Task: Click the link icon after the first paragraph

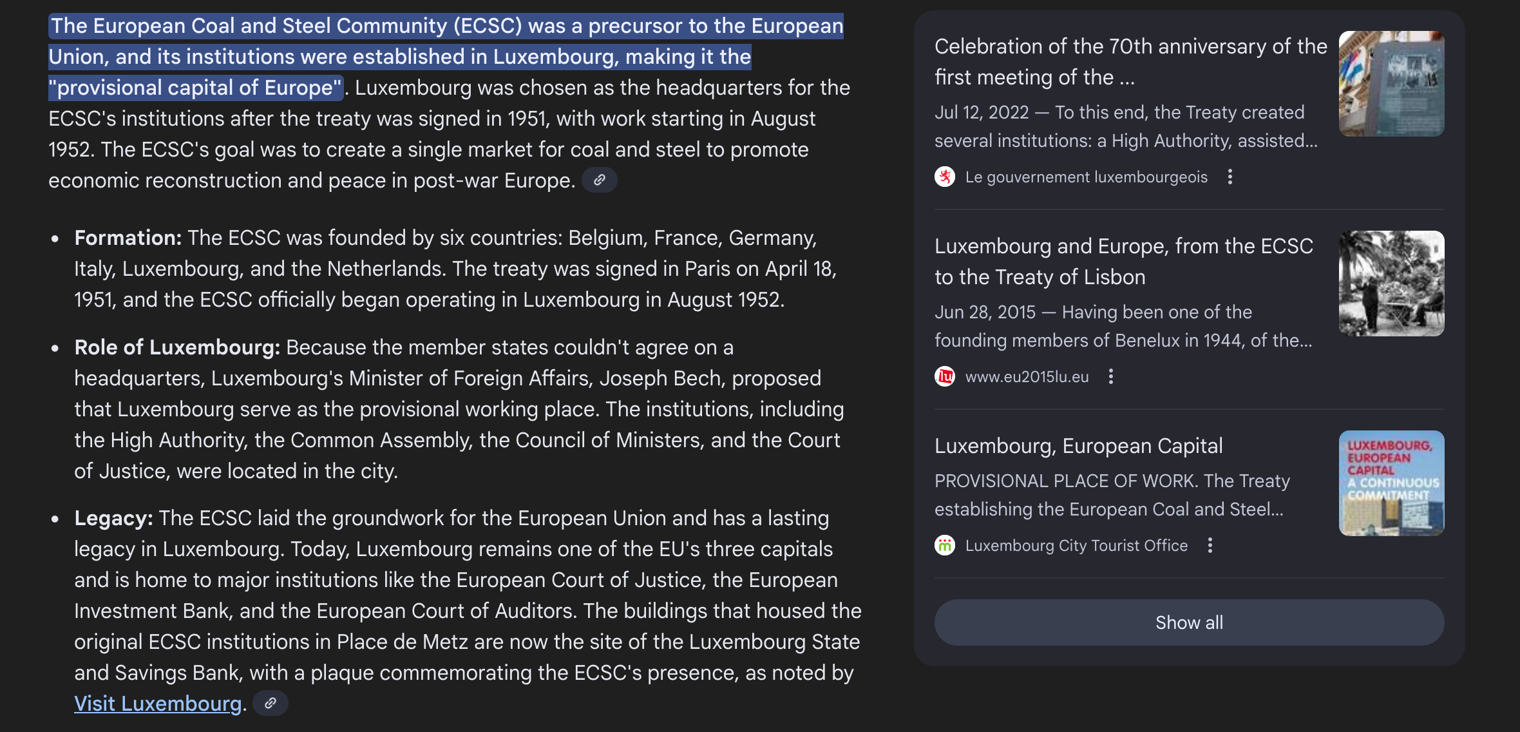Action: click(x=599, y=180)
